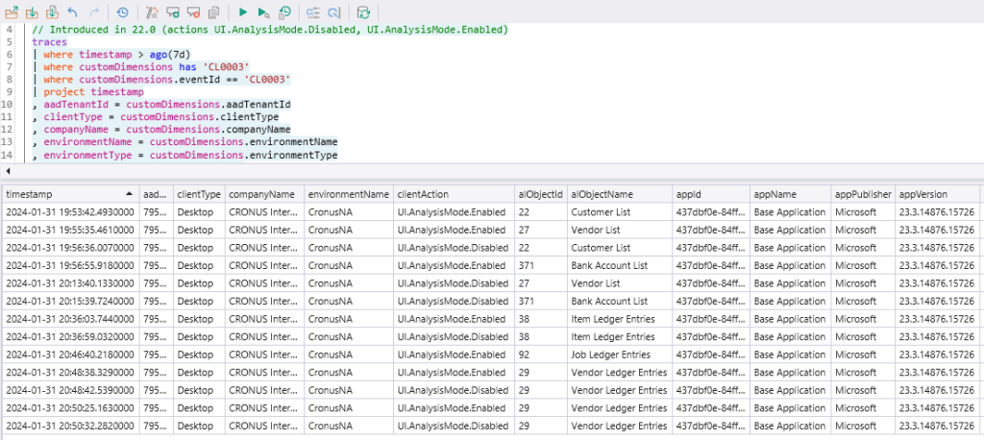The height and width of the screenshot is (440, 984).
Task: Click the appVersion column header
Action: (x=922, y=193)
